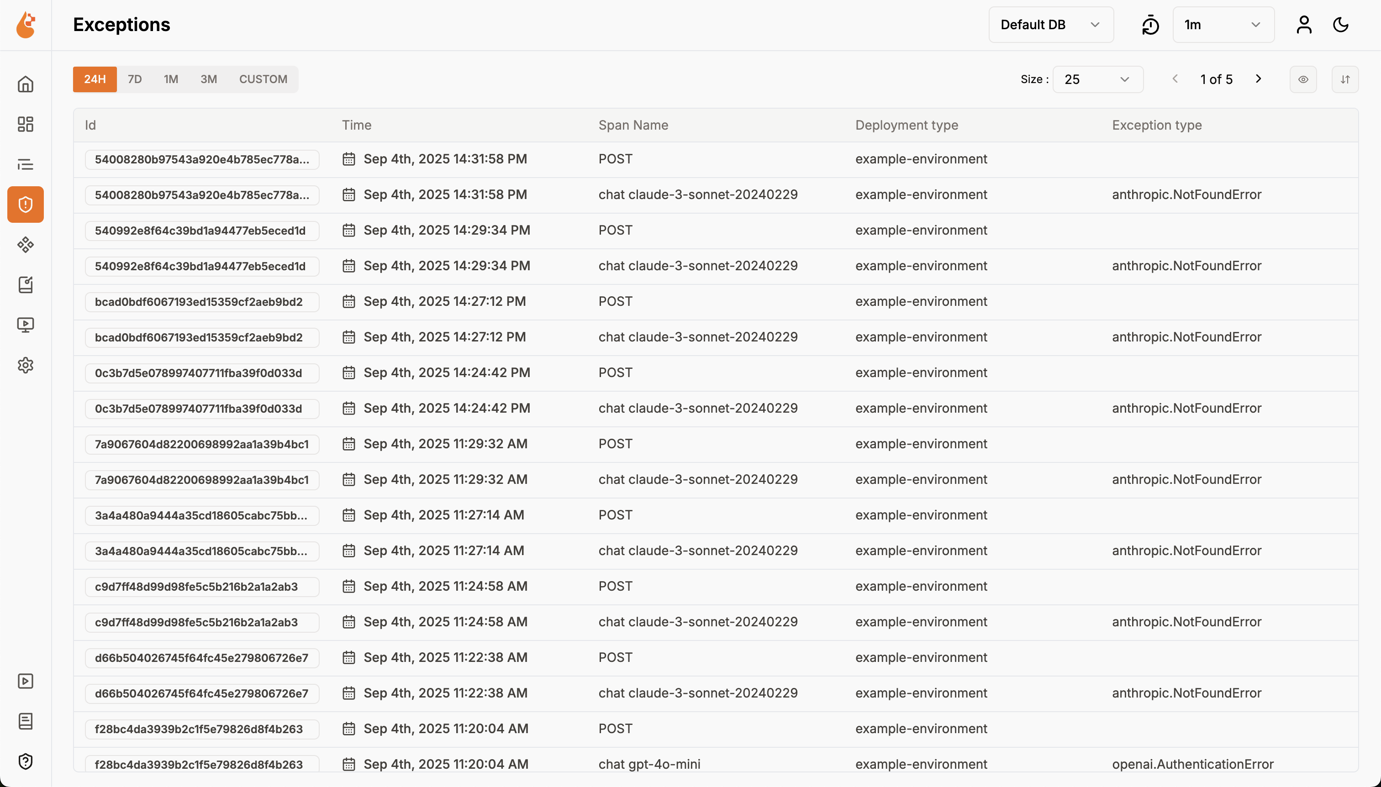Open the Dashboards grid sidebar icon
Image resolution: width=1381 pixels, height=787 pixels.
point(26,124)
